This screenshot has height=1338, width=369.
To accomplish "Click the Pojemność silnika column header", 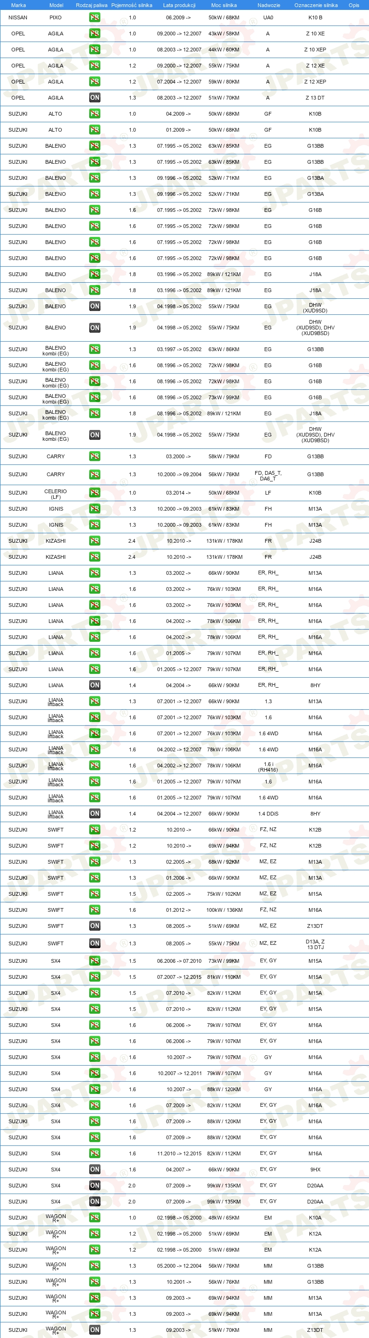I will click(132, 5).
